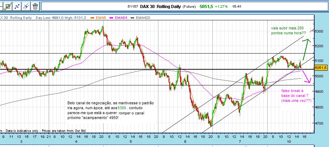The height and width of the screenshot is (147, 329).
Task: Click the 4700 price axis label
Action: click(319, 123)
